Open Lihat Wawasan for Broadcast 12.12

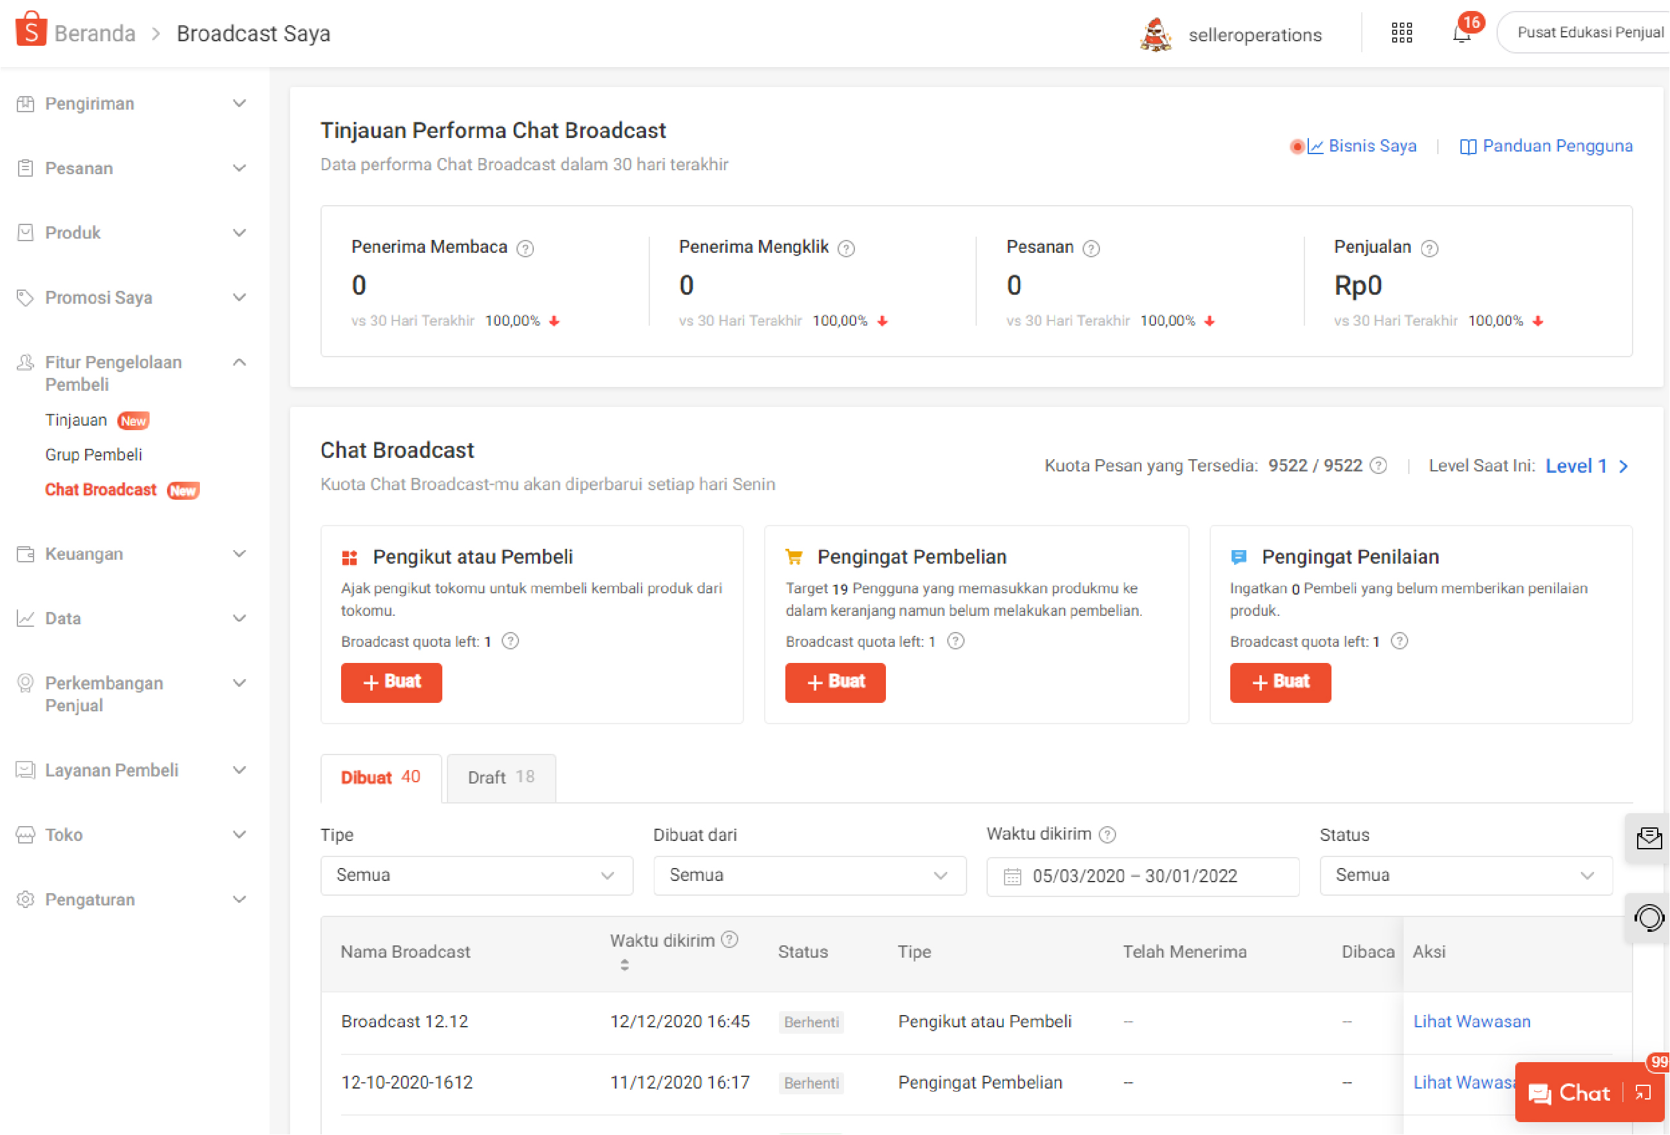point(1471,1022)
